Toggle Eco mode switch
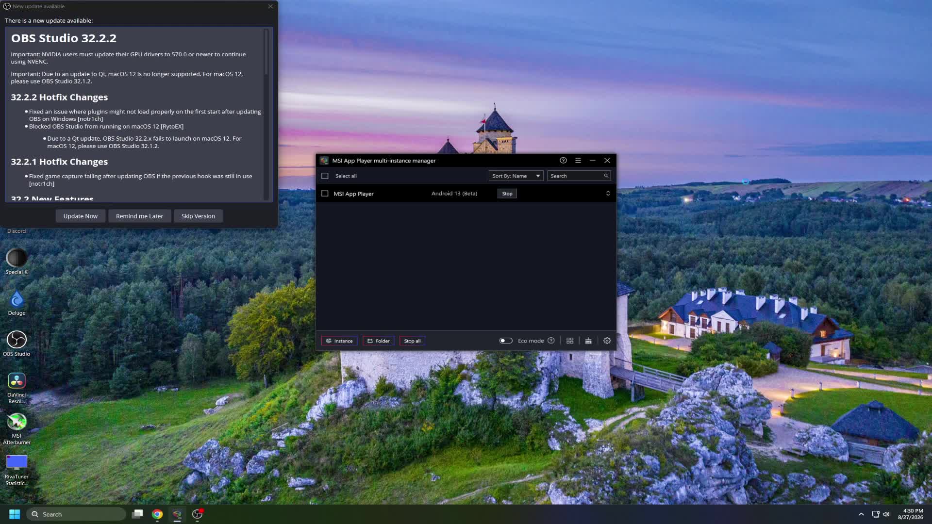The height and width of the screenshot is (524, 932). point(506,341)
